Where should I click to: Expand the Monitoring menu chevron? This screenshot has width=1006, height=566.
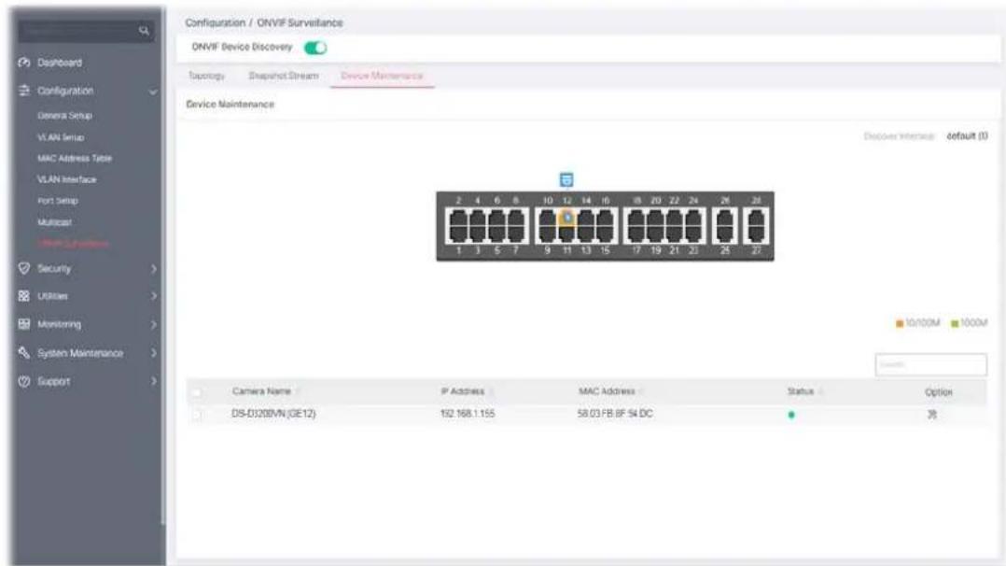[x=154, y=324]
